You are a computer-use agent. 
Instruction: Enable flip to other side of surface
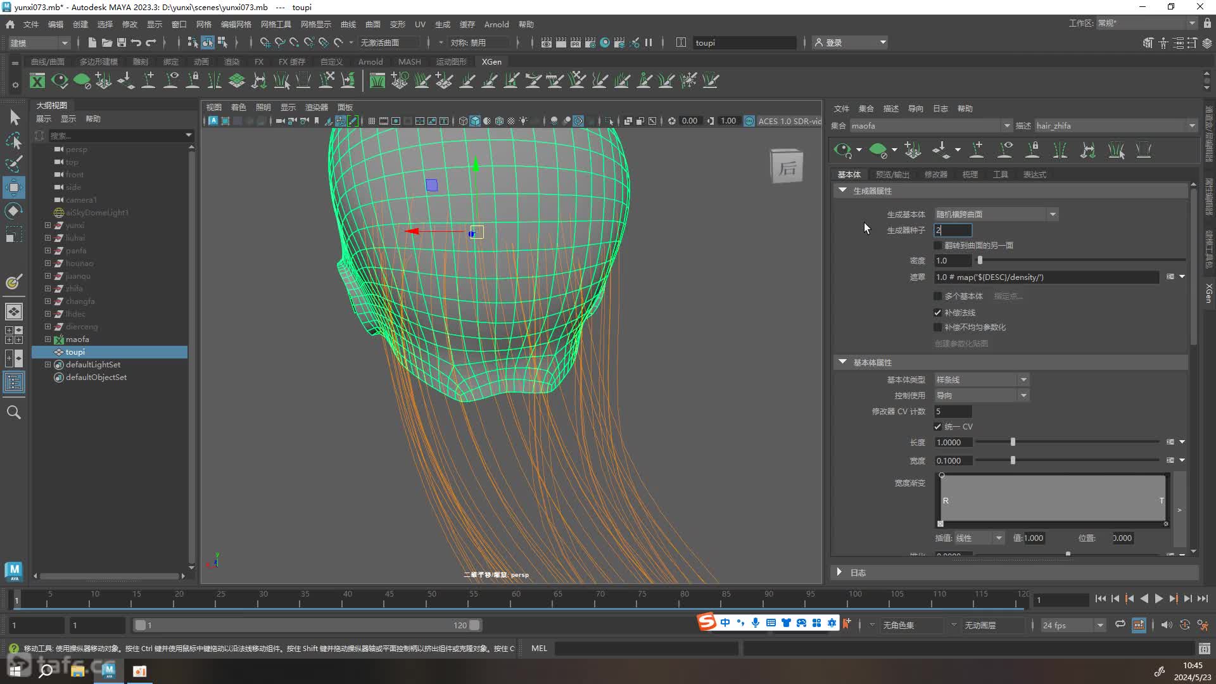[937, 245]
